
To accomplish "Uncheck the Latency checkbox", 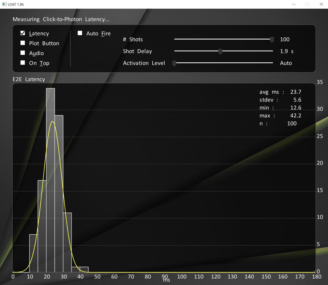I will coord(23,33).
